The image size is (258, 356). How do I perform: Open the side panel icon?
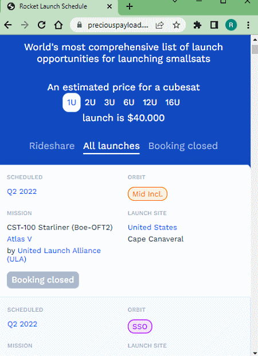click(214, 25)
